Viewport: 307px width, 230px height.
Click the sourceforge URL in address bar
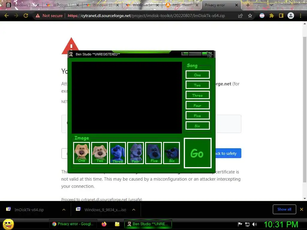[x=146, y=16]
